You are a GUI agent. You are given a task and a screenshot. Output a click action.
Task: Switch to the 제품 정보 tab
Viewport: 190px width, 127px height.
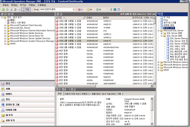pos(95,94)
